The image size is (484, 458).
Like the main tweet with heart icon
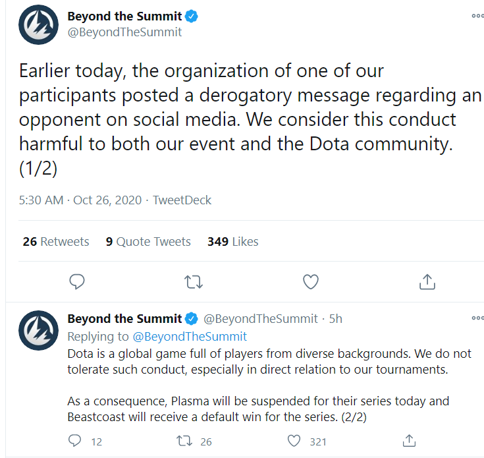pyautogui.click(x=311, y=282)
